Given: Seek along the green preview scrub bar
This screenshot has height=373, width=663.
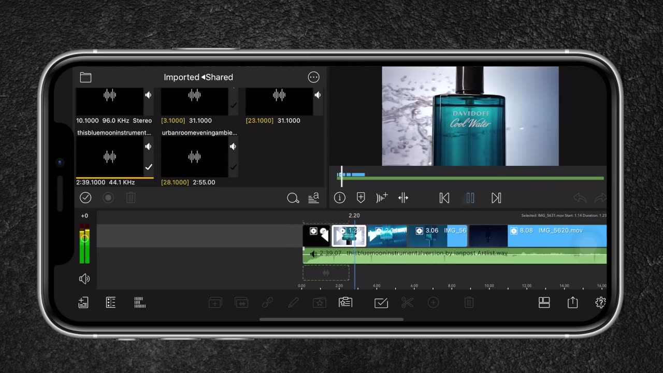Looking at the screenshot, I should (x=470, y=178).
